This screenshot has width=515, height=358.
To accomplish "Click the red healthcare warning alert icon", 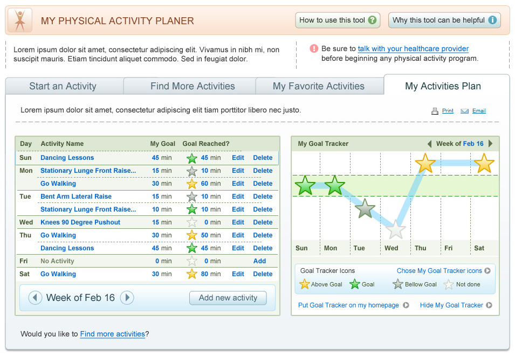I will [314, 48].
